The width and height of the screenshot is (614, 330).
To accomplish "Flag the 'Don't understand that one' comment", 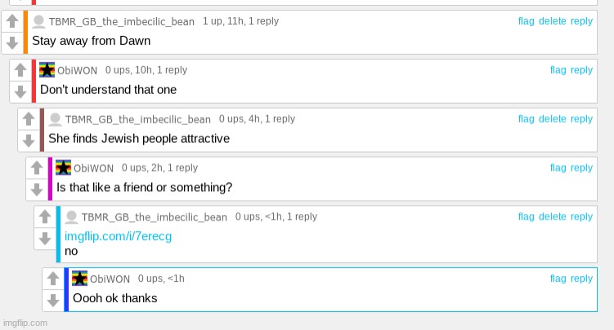I will tap(558, 70).
